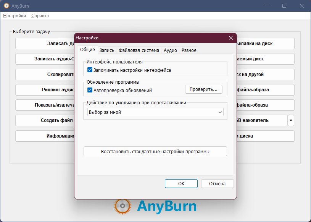Open the Файловая система tab
This screenshot has width=311, height=222.
click(x=139, y=50)
